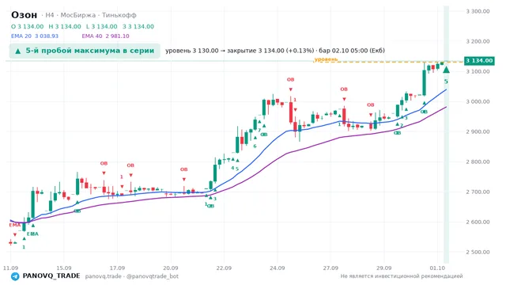Click the triangle icon inside the breakout badge
The width and height of the screenshot is (506, 285).
click(x=18, y=51)
